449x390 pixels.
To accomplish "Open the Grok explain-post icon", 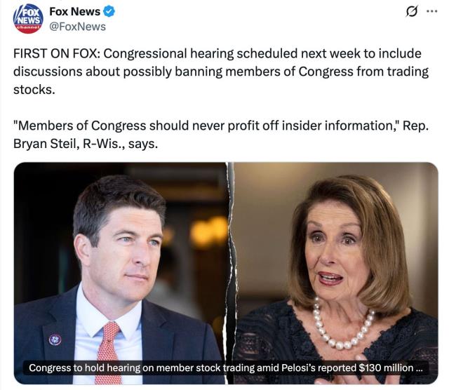I will click(x=412, y=11).
